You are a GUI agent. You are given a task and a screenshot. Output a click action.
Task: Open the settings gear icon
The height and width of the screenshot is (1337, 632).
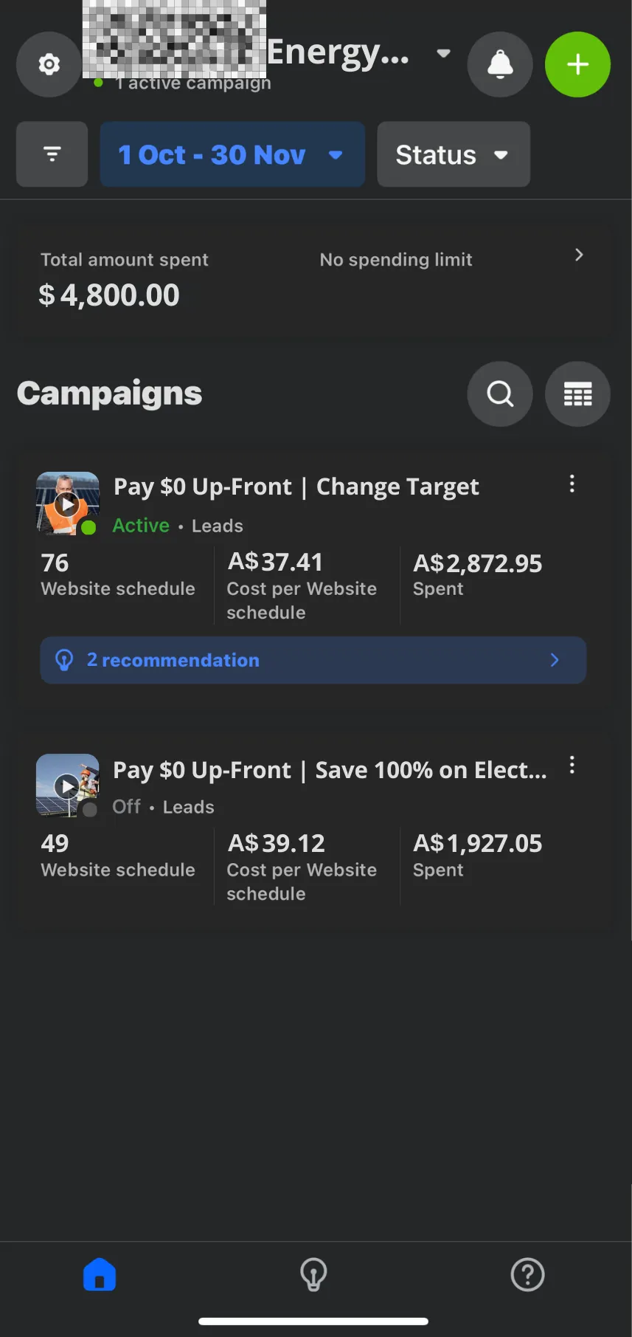pos(49,64)
